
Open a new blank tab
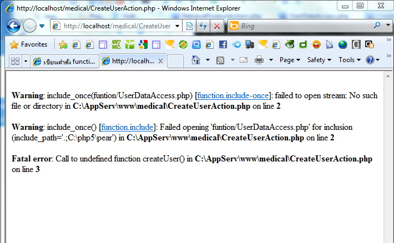[175, 62]
